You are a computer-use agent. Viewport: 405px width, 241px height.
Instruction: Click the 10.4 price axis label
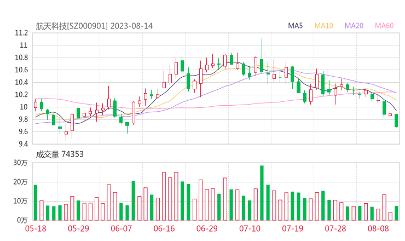pos(21,83)
